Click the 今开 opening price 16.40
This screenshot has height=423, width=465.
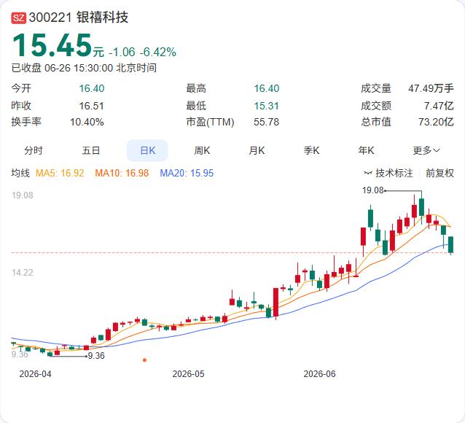[x=92, y=88]
